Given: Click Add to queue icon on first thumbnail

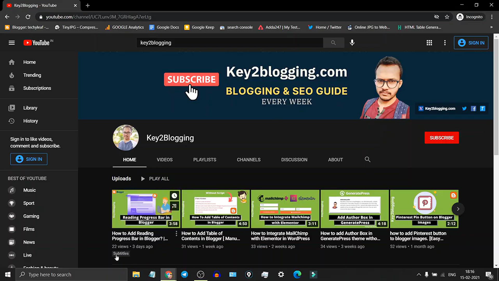Looking at the screenshot, I should pyautogui.click(x=174, y=206).
